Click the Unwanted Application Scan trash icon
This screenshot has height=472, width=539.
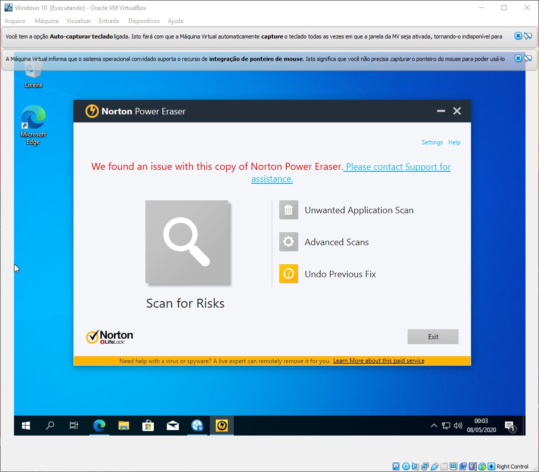point(288,210)
